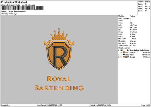Click the 'EndY:' label

[121, 37]
